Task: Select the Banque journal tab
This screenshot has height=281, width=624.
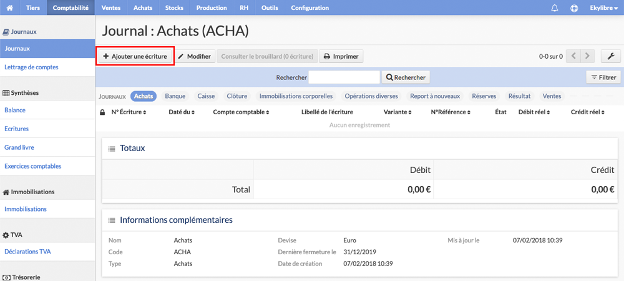Action: 175,96
